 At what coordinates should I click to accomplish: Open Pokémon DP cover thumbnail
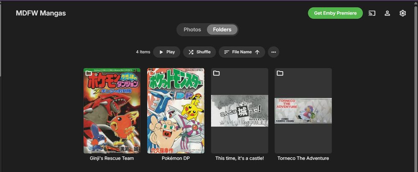tap(176, 111)
